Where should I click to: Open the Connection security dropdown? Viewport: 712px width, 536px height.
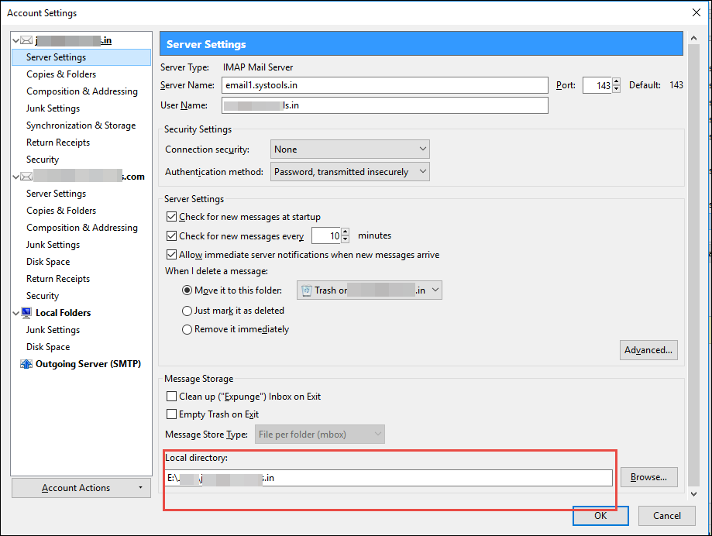349,149
